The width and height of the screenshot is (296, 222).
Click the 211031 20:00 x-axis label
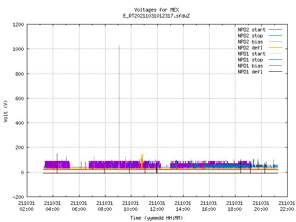(x=261, y=206)
